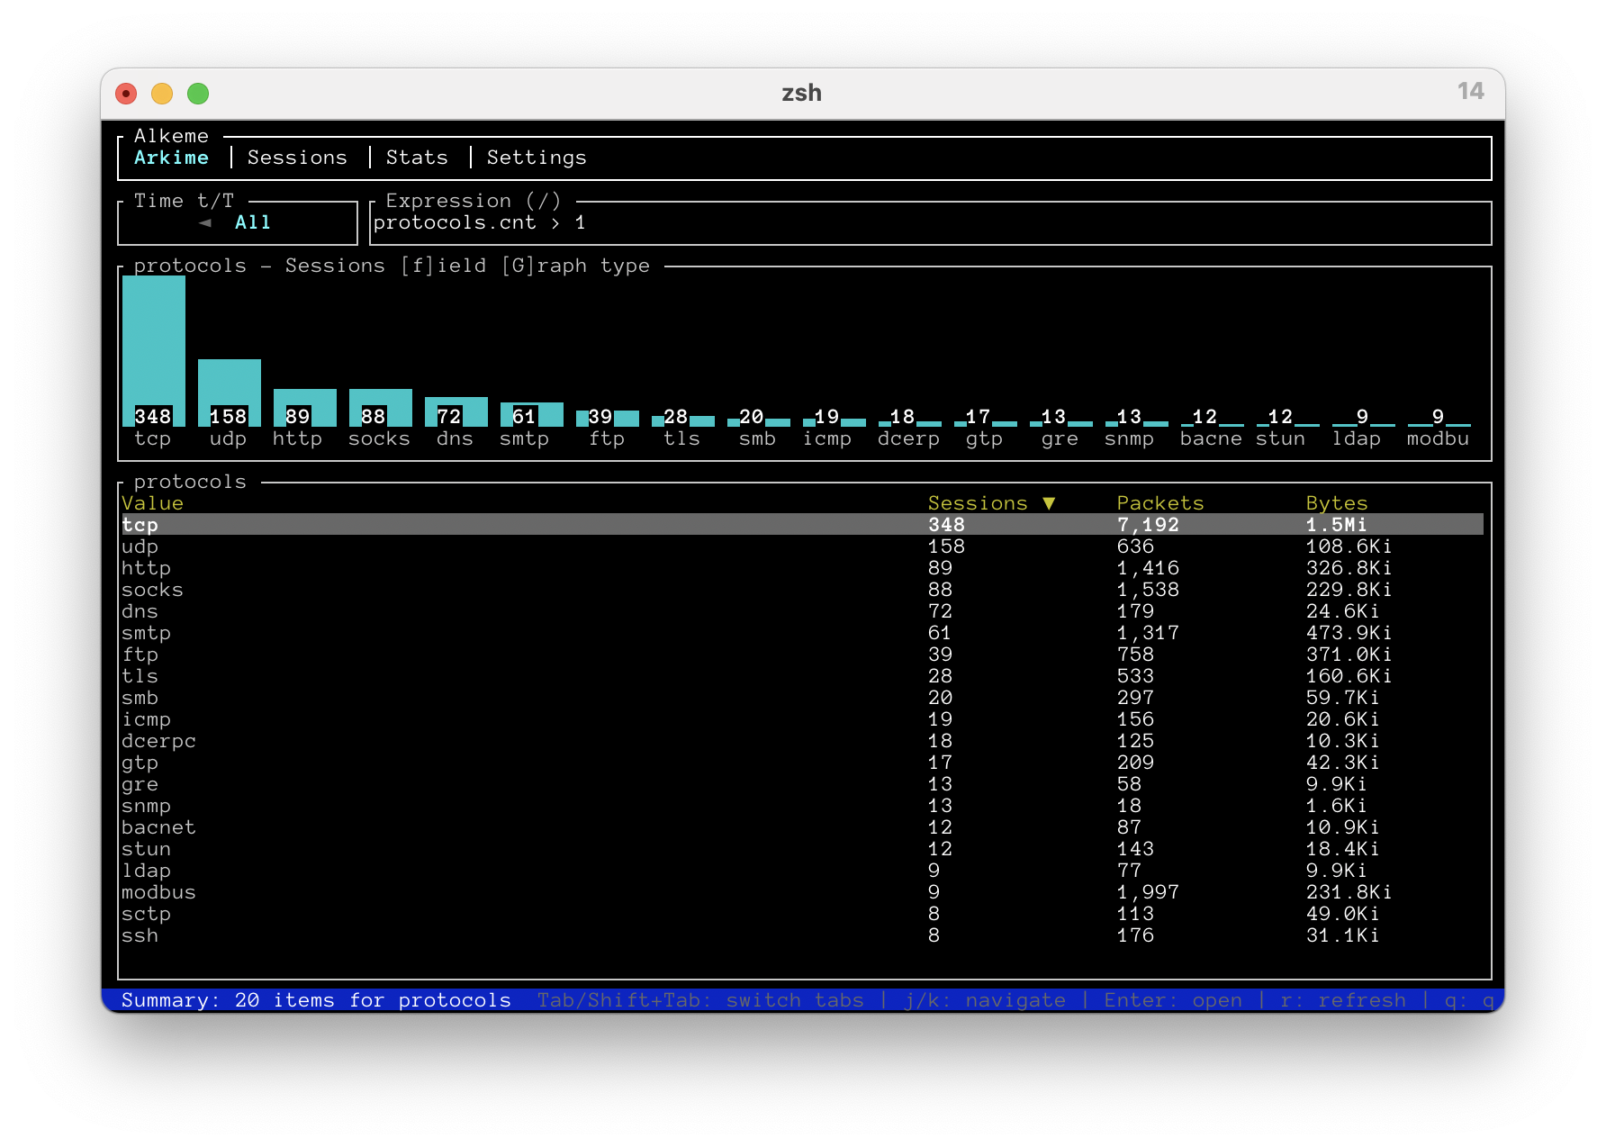Click the http bar in the graph
This screenshot has width=1606, height=1147.
coord(305,408)
